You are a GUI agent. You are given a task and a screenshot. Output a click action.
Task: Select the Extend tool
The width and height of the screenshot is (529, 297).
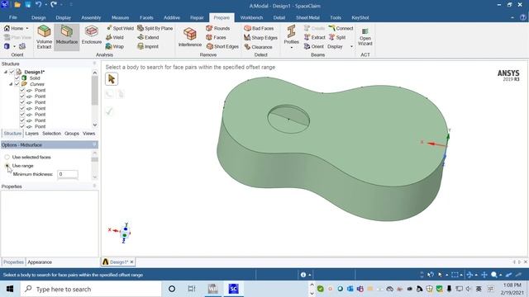148,37
